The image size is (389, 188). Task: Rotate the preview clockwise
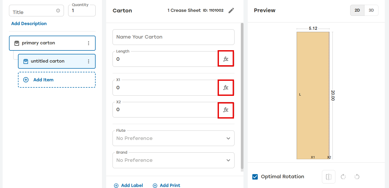343,177
